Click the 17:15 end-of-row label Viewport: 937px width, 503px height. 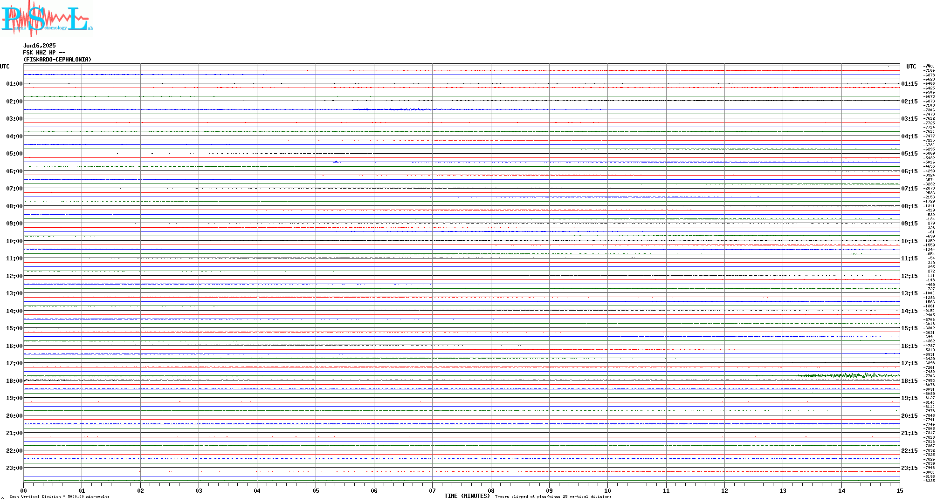(x=909, y=363)
